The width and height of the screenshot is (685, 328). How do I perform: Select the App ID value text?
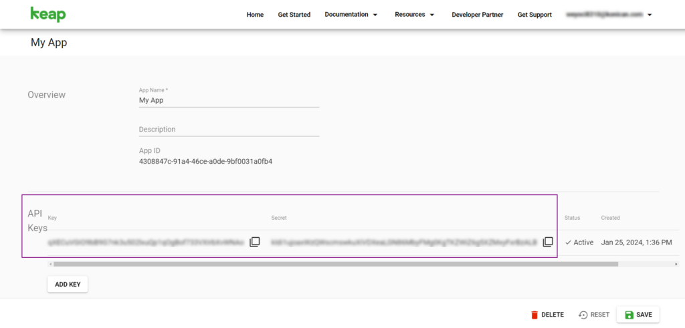click(206, 162)
